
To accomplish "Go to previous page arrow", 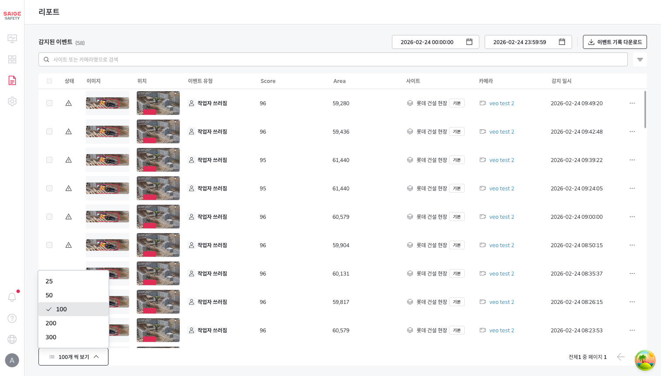I will pyautogui.click(x=621, y=357).
